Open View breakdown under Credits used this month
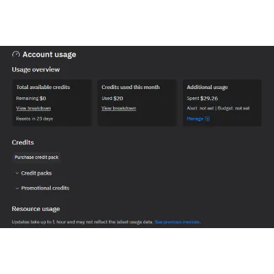The image size is (274, 274). pyautogui.click(x=119, y=108)
